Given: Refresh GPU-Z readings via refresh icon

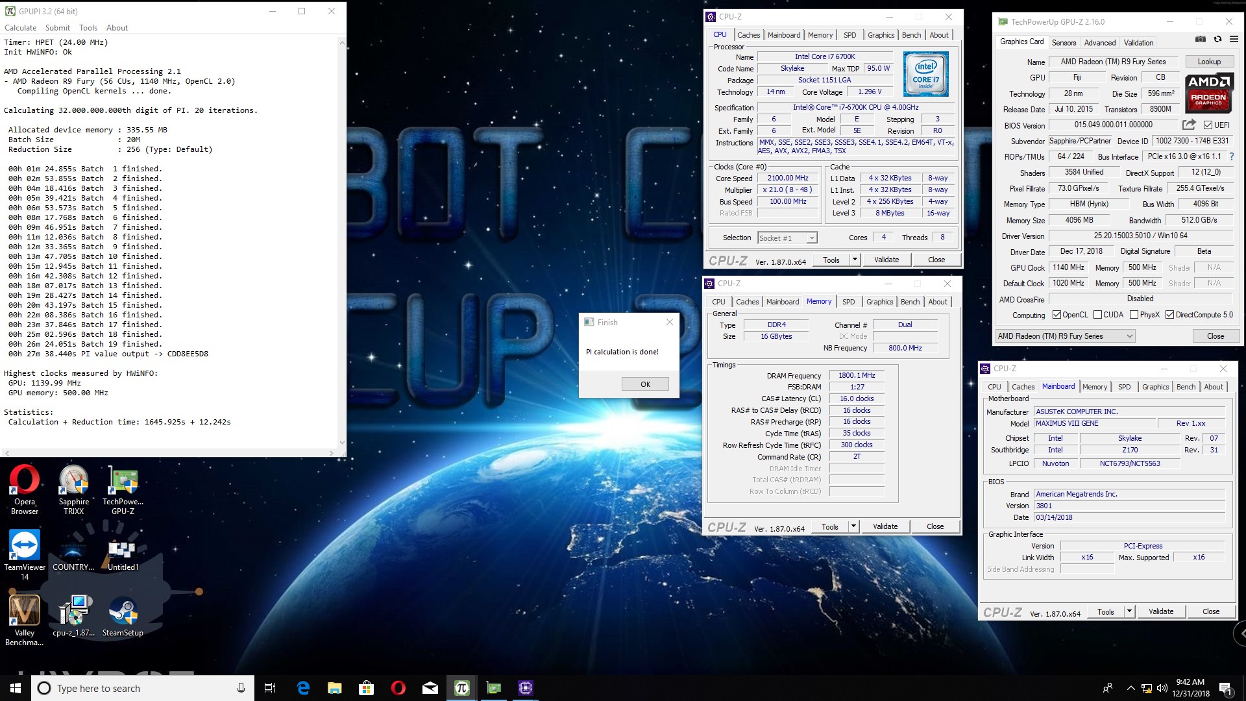Looking at the screenshot, I should [x=1217, y=40].
